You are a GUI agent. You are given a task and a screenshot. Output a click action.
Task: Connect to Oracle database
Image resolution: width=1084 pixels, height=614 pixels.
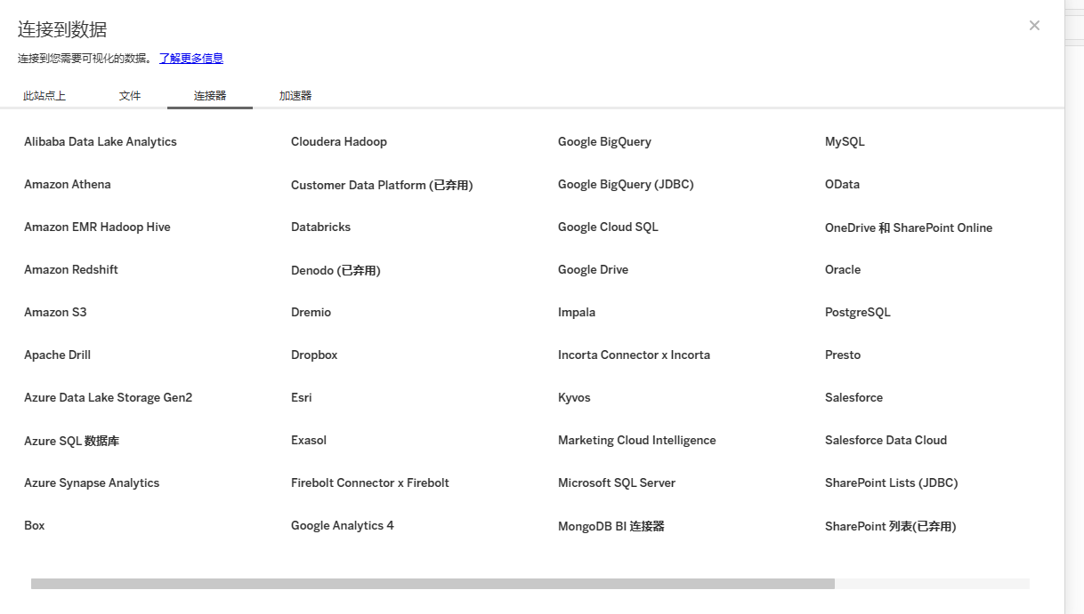click(843, 269)
